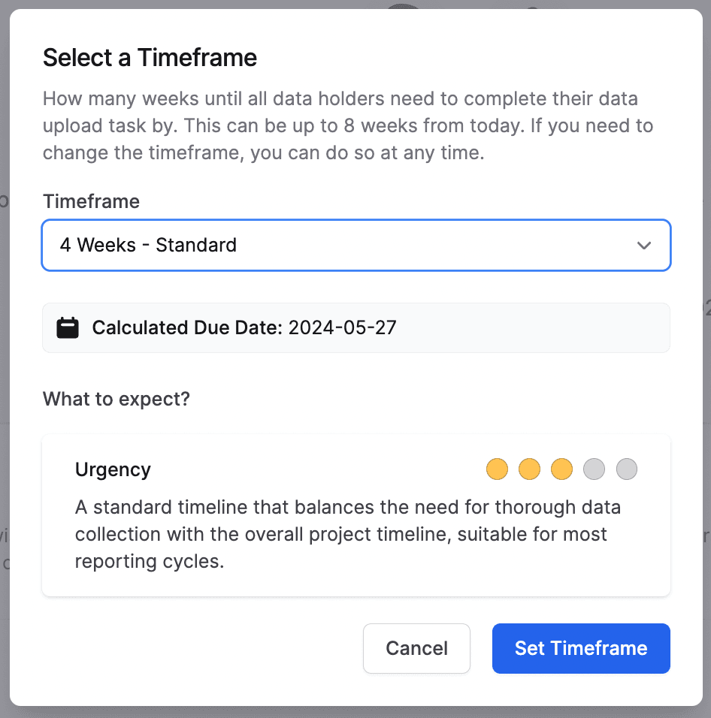Expand the timeframe dropdown chevron arrow

pyautogui.click(x=644, y=246)
